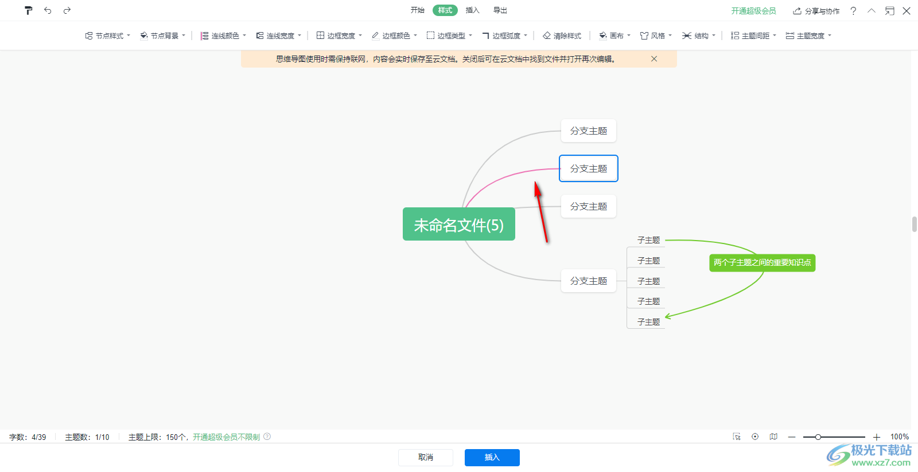
Task: Click the 主题数: 1/10 status text
Action: [x=87, y=437]
